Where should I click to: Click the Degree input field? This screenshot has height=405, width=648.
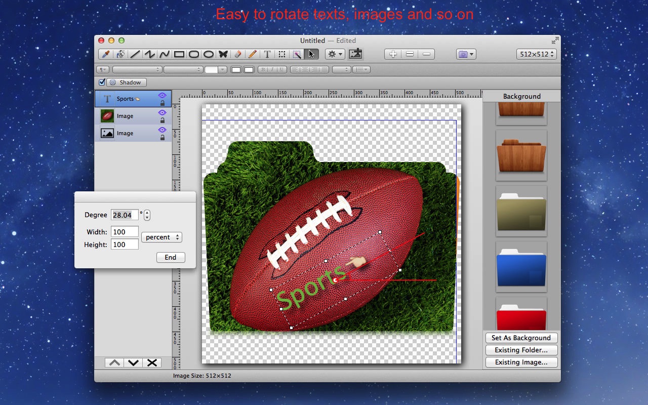(x=125, y=215)
